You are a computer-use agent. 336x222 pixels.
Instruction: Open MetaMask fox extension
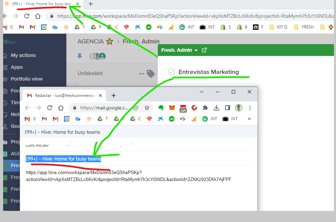[172, 108]
